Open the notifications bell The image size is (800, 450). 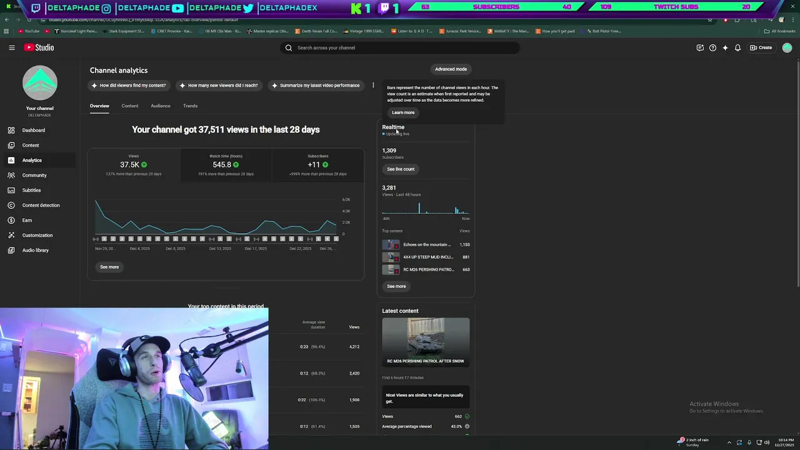(x=737, y=47)
